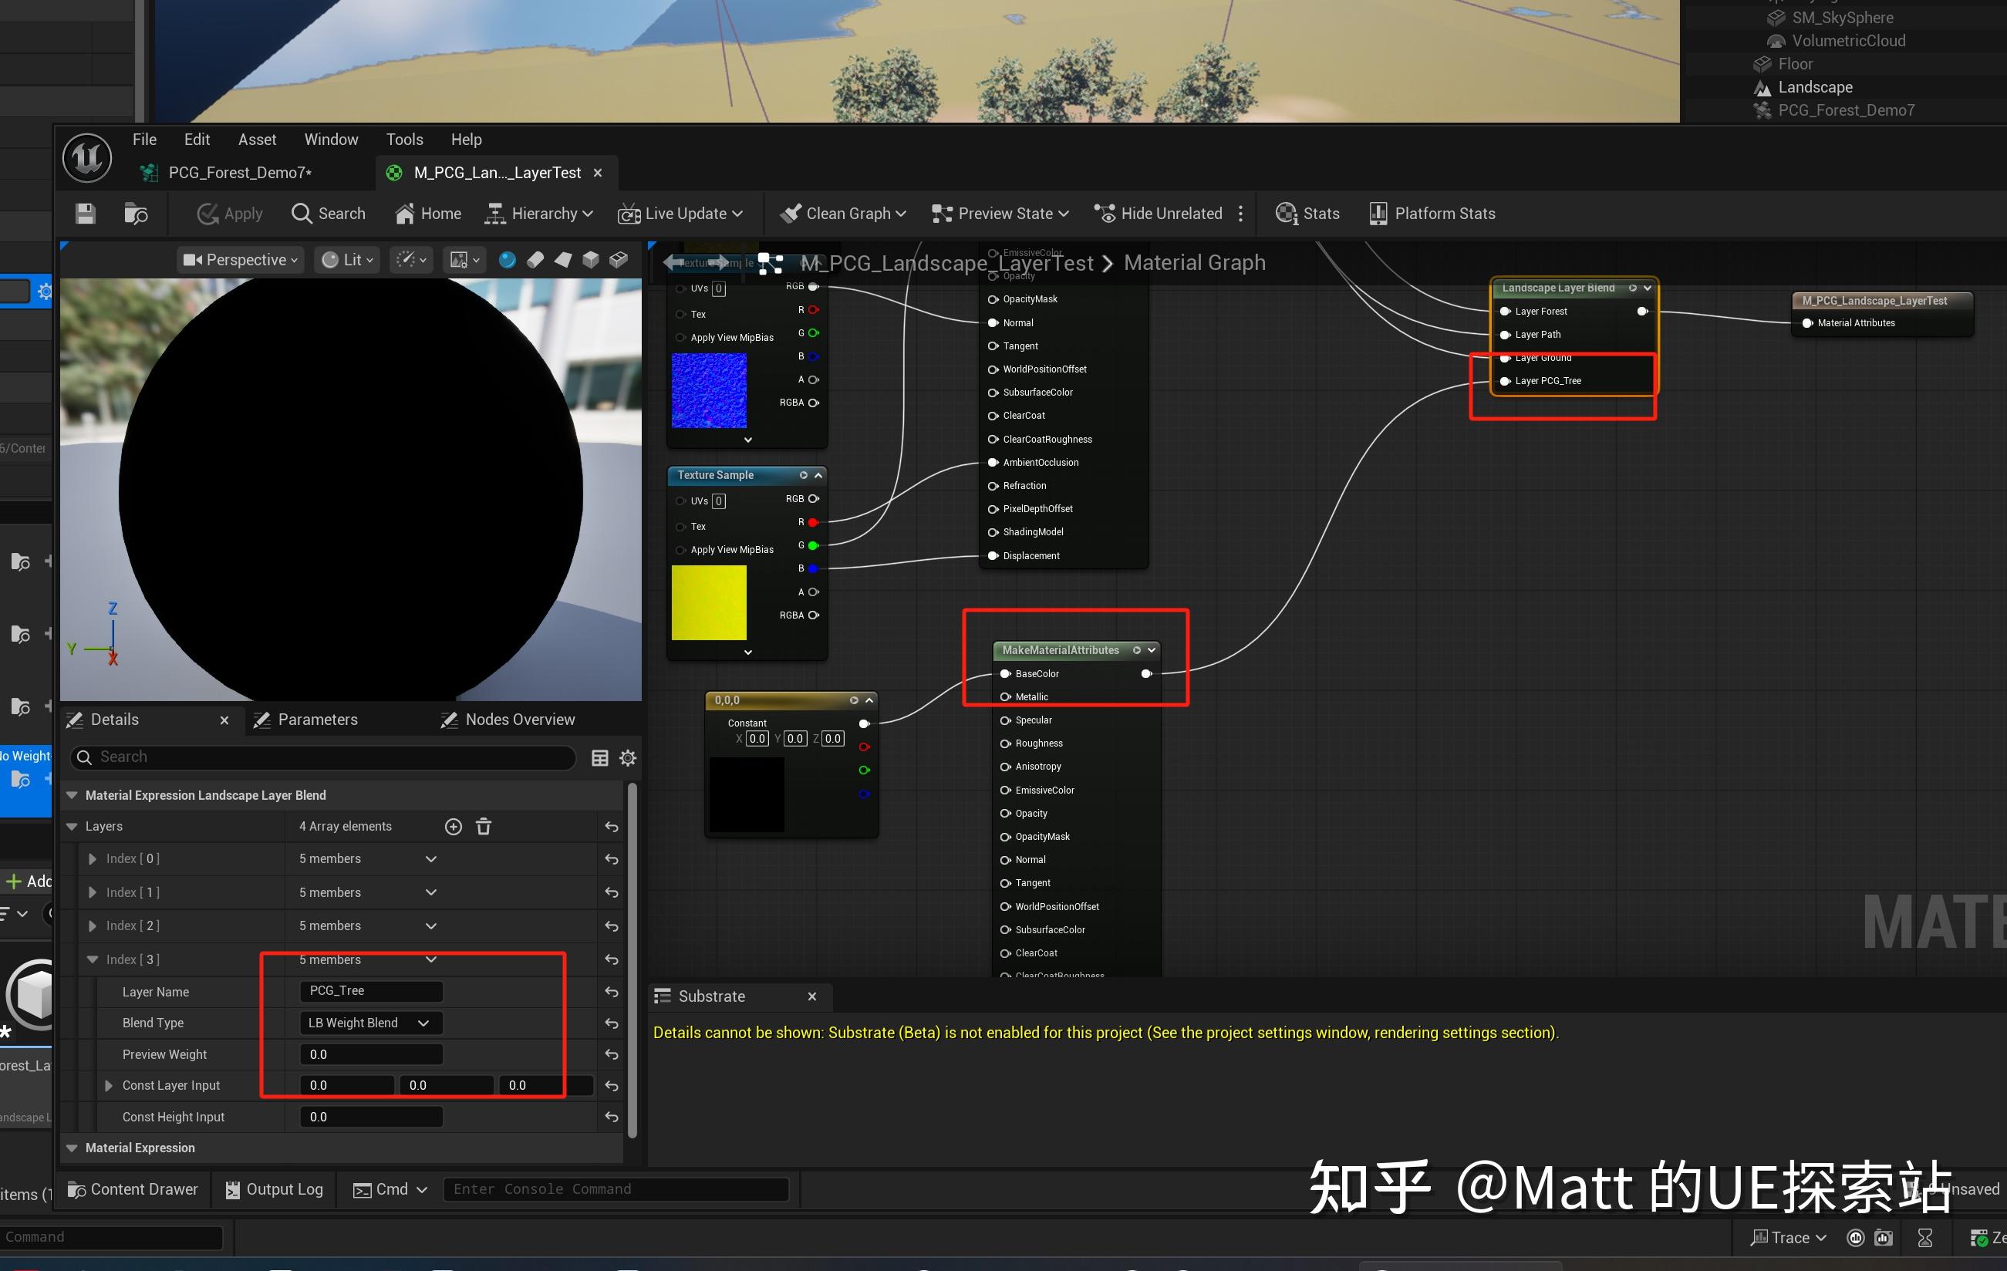Add element to Layers array

[454, 827]
